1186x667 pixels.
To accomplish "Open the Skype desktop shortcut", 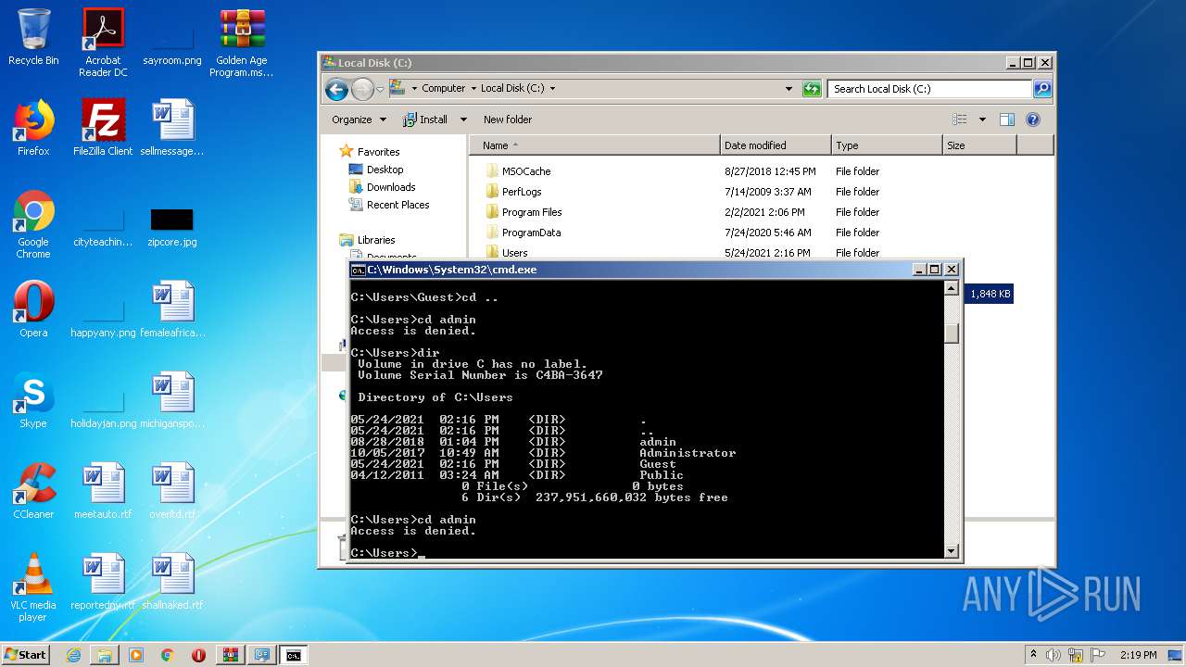I will coord(33,400).
